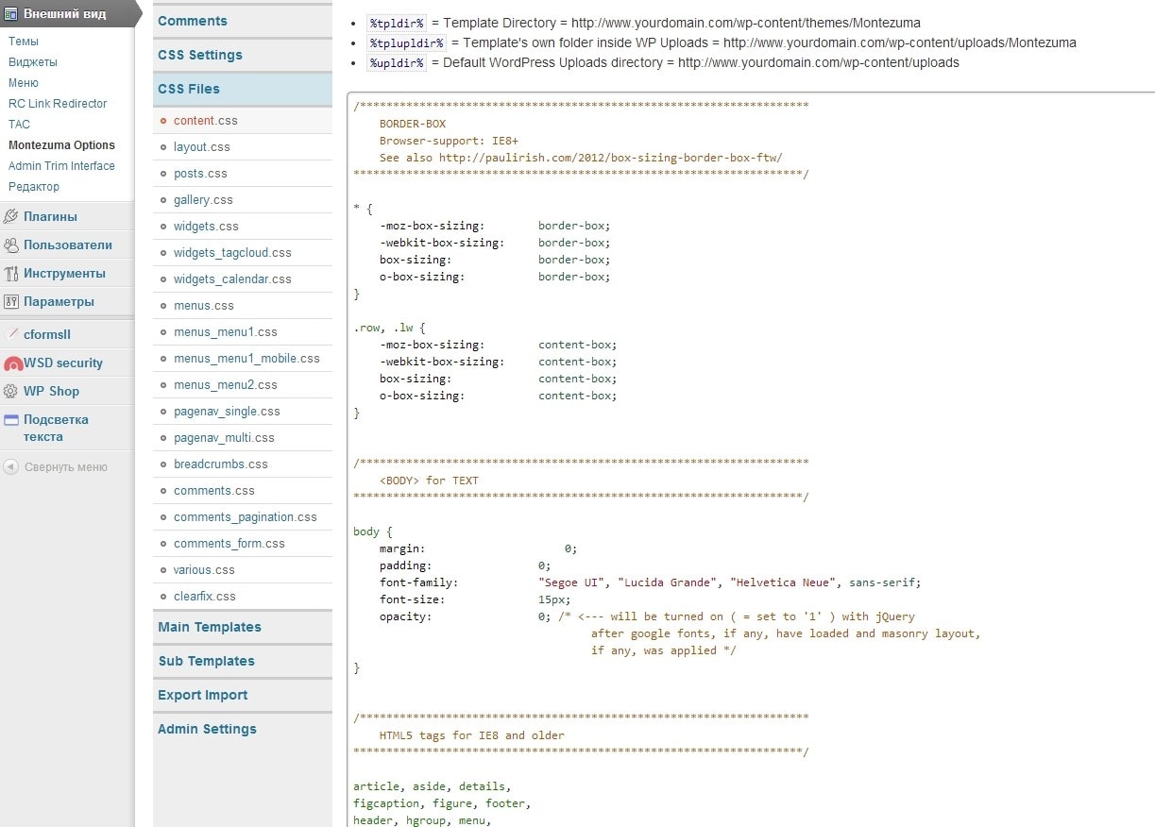The height and width of the screenshot is (827, 1155).
Task: Open the Виджеты submenu item
Action: 33,62
